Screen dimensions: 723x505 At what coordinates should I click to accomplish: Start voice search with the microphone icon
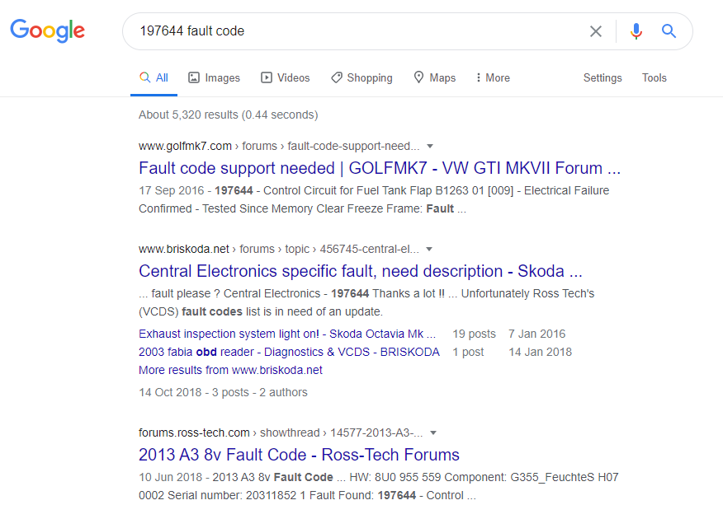click(x=636, y=31)
